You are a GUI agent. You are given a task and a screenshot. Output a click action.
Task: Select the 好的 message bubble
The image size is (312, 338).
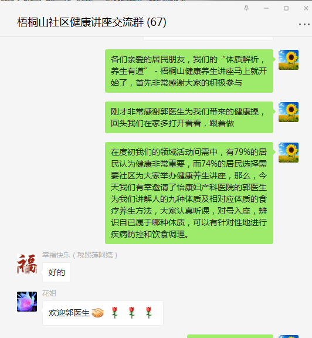click(x=56, y=272)
